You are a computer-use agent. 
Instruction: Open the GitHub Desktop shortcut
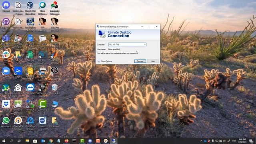6,24
